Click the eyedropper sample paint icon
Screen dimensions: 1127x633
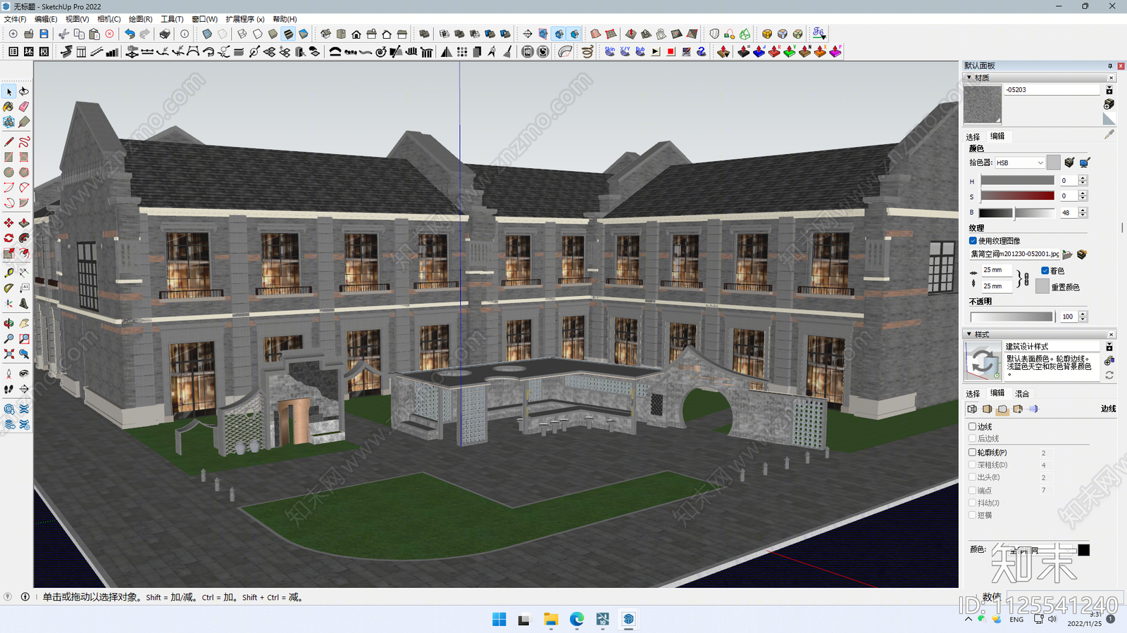tap(1109, 134)
